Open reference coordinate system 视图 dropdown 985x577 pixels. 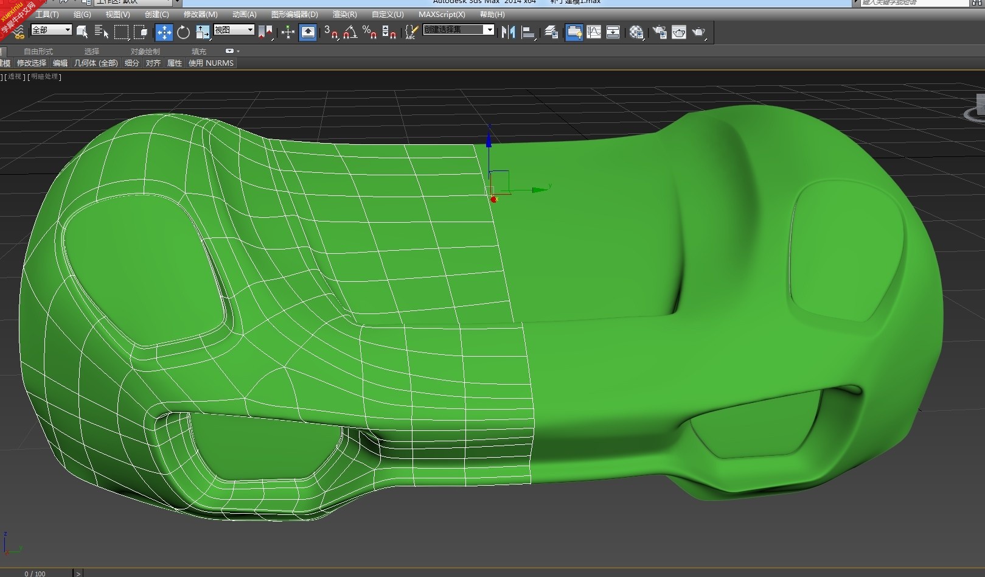point(234,30)
